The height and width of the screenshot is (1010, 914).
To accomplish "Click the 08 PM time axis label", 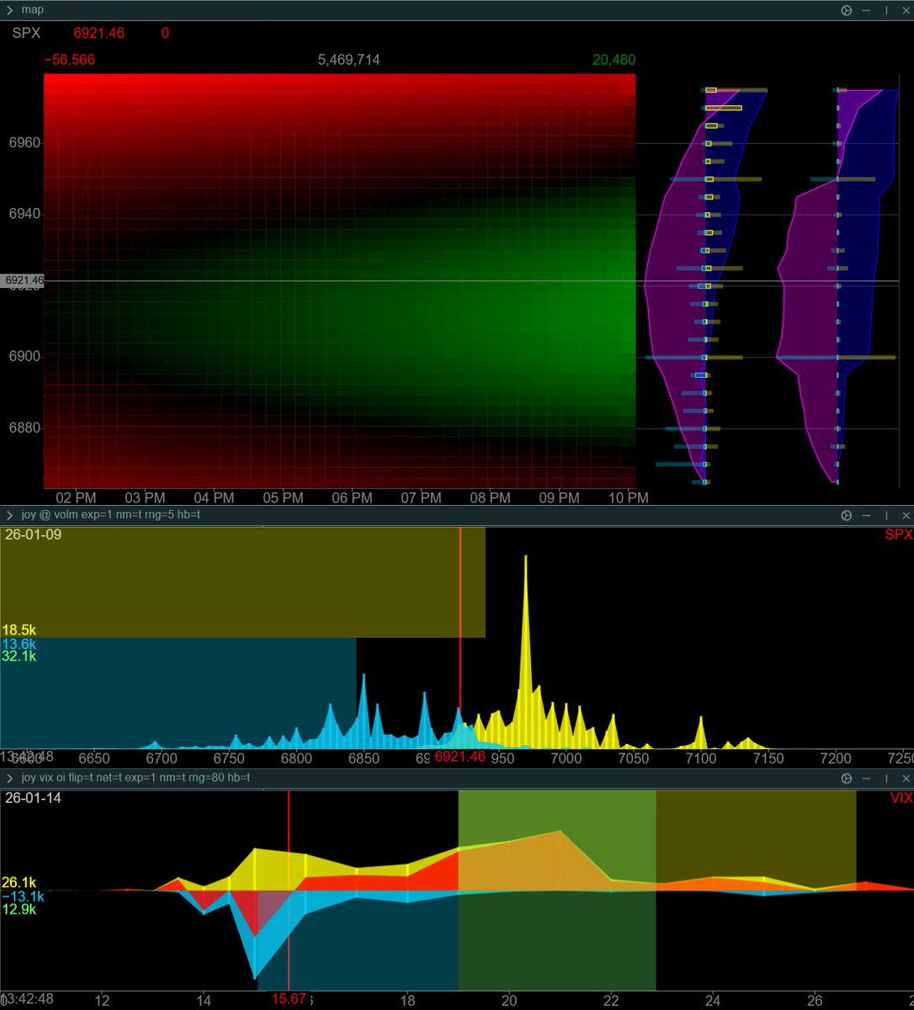I will [x=490, y=498].
